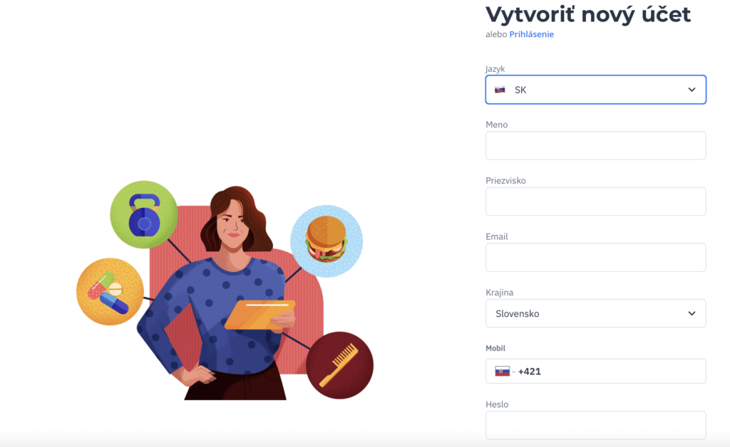This screenshot has height=447, width=730.
Task: Click the Slovak flag in Jazyk field
Action: click(x=500, y=90)
